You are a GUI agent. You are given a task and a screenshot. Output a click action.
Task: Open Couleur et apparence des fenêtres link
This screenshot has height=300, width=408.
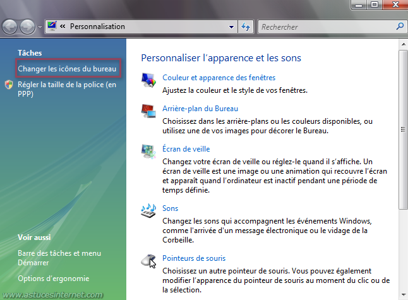click(x=219, y=78)
